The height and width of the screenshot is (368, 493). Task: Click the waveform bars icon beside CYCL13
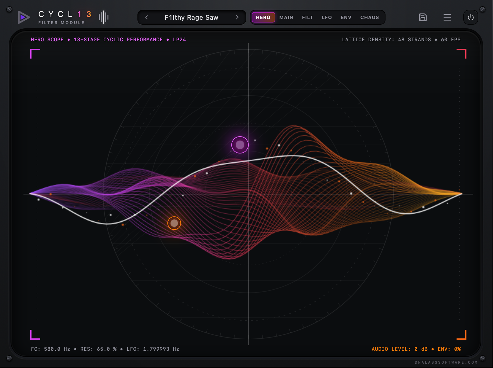pos(103,17)
